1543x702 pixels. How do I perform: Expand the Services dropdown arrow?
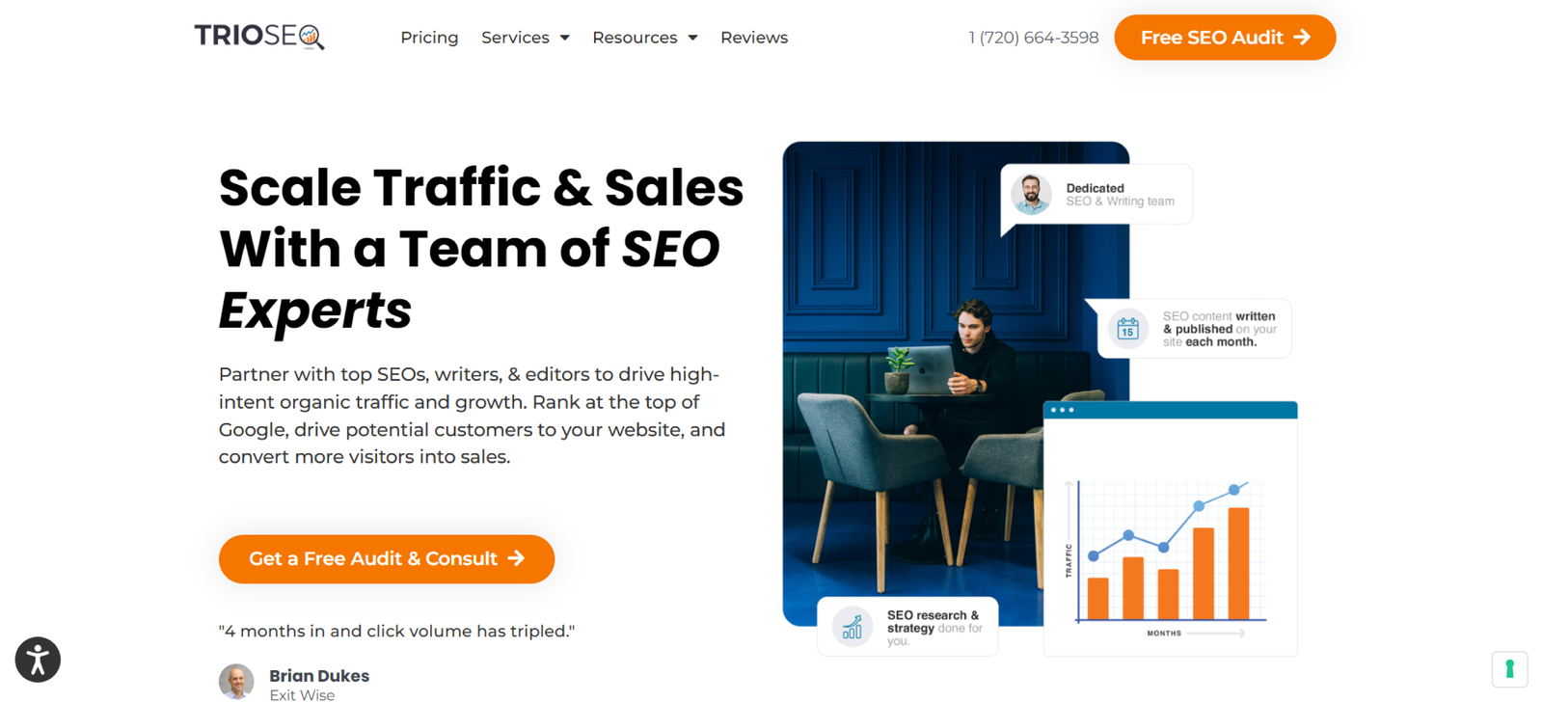(564, 38)
